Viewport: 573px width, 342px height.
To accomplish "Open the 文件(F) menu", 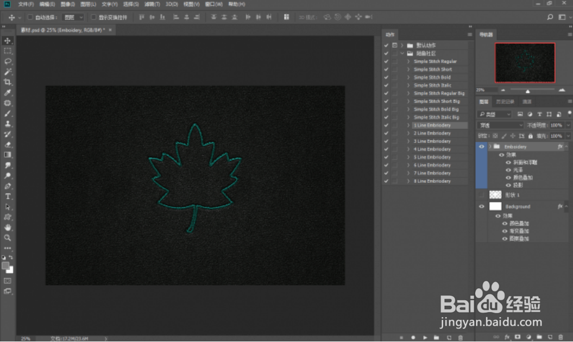I will tap(26, 4).
